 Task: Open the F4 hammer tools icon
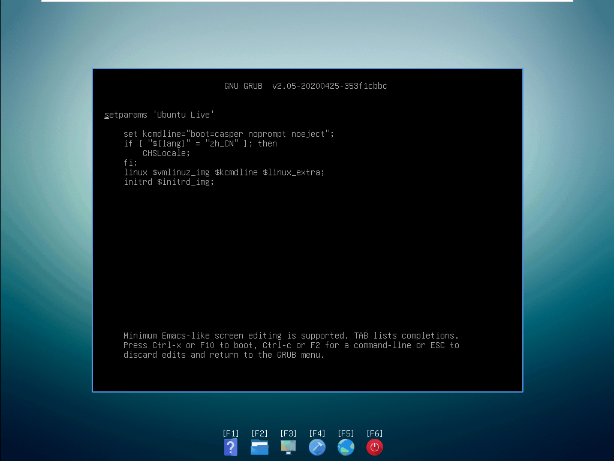click(317, 447)
